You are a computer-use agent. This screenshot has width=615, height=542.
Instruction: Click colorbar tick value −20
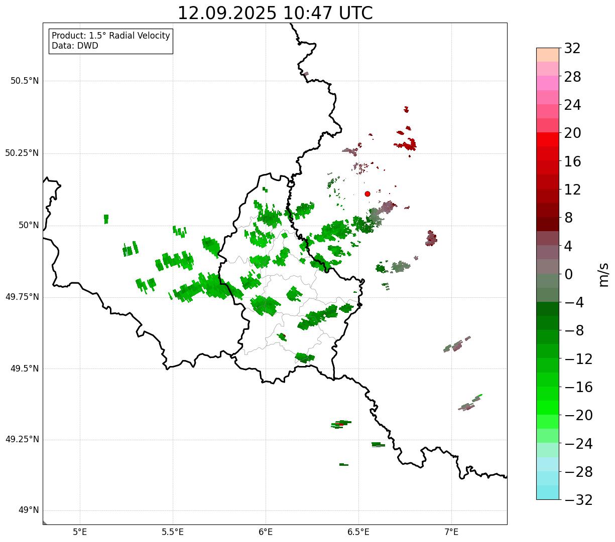[x=578, y=415]
